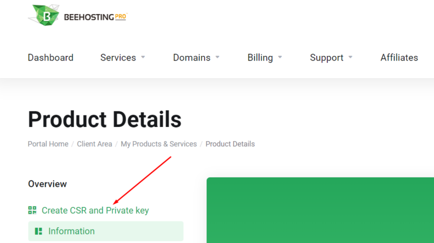Expand the dropdown arrow next to Support
The height and width of the screenshot is (243, 434).
pyautogui.click(x=351, y=57)
